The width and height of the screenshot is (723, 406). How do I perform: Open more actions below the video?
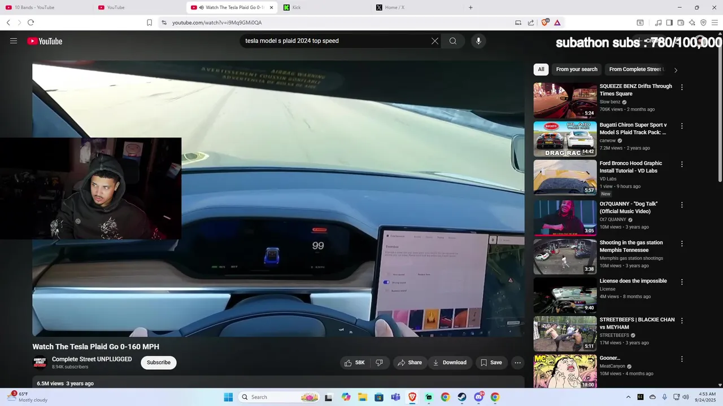point(517,363)
